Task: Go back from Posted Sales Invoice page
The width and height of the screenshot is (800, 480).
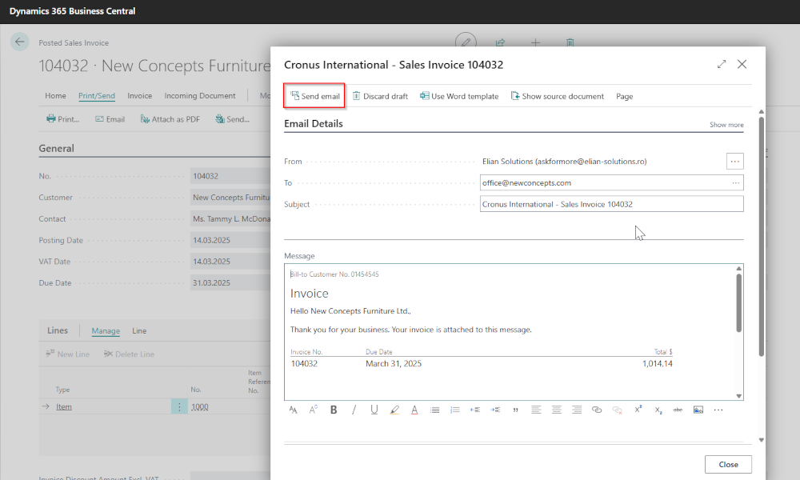Action: click(19, 42)
